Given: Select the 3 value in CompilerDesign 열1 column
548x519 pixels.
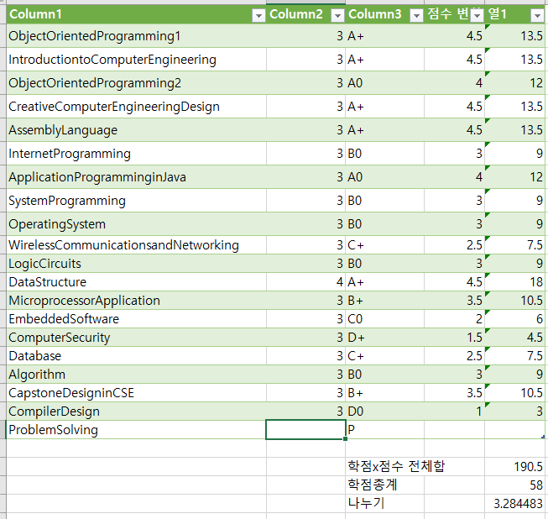Looking at the screenshot, I should click(514, 412).
